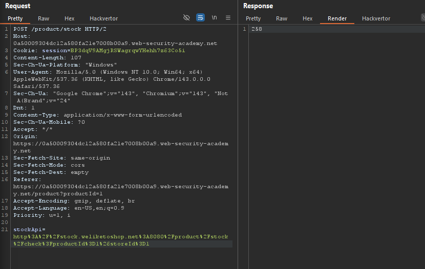Select the Response Render tab
425x269 pixels.
(337, 18)
